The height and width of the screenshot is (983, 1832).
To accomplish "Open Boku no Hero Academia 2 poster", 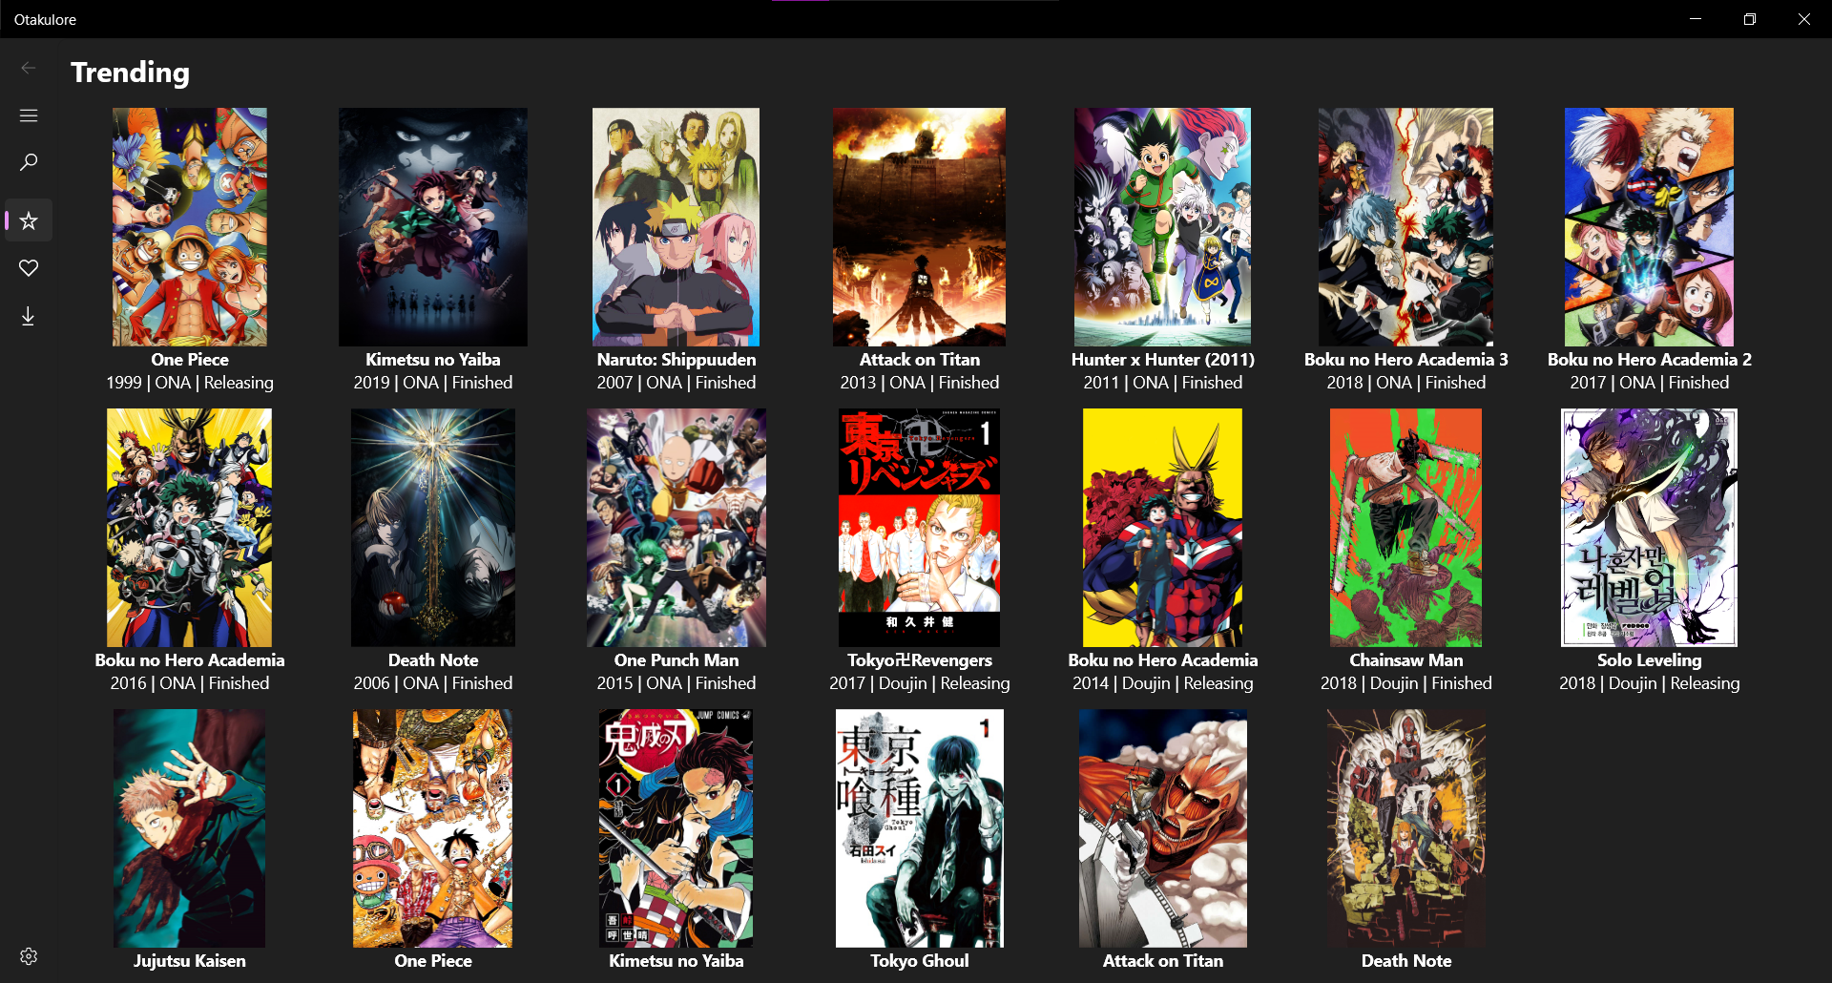I will (x=1650, y=227).
